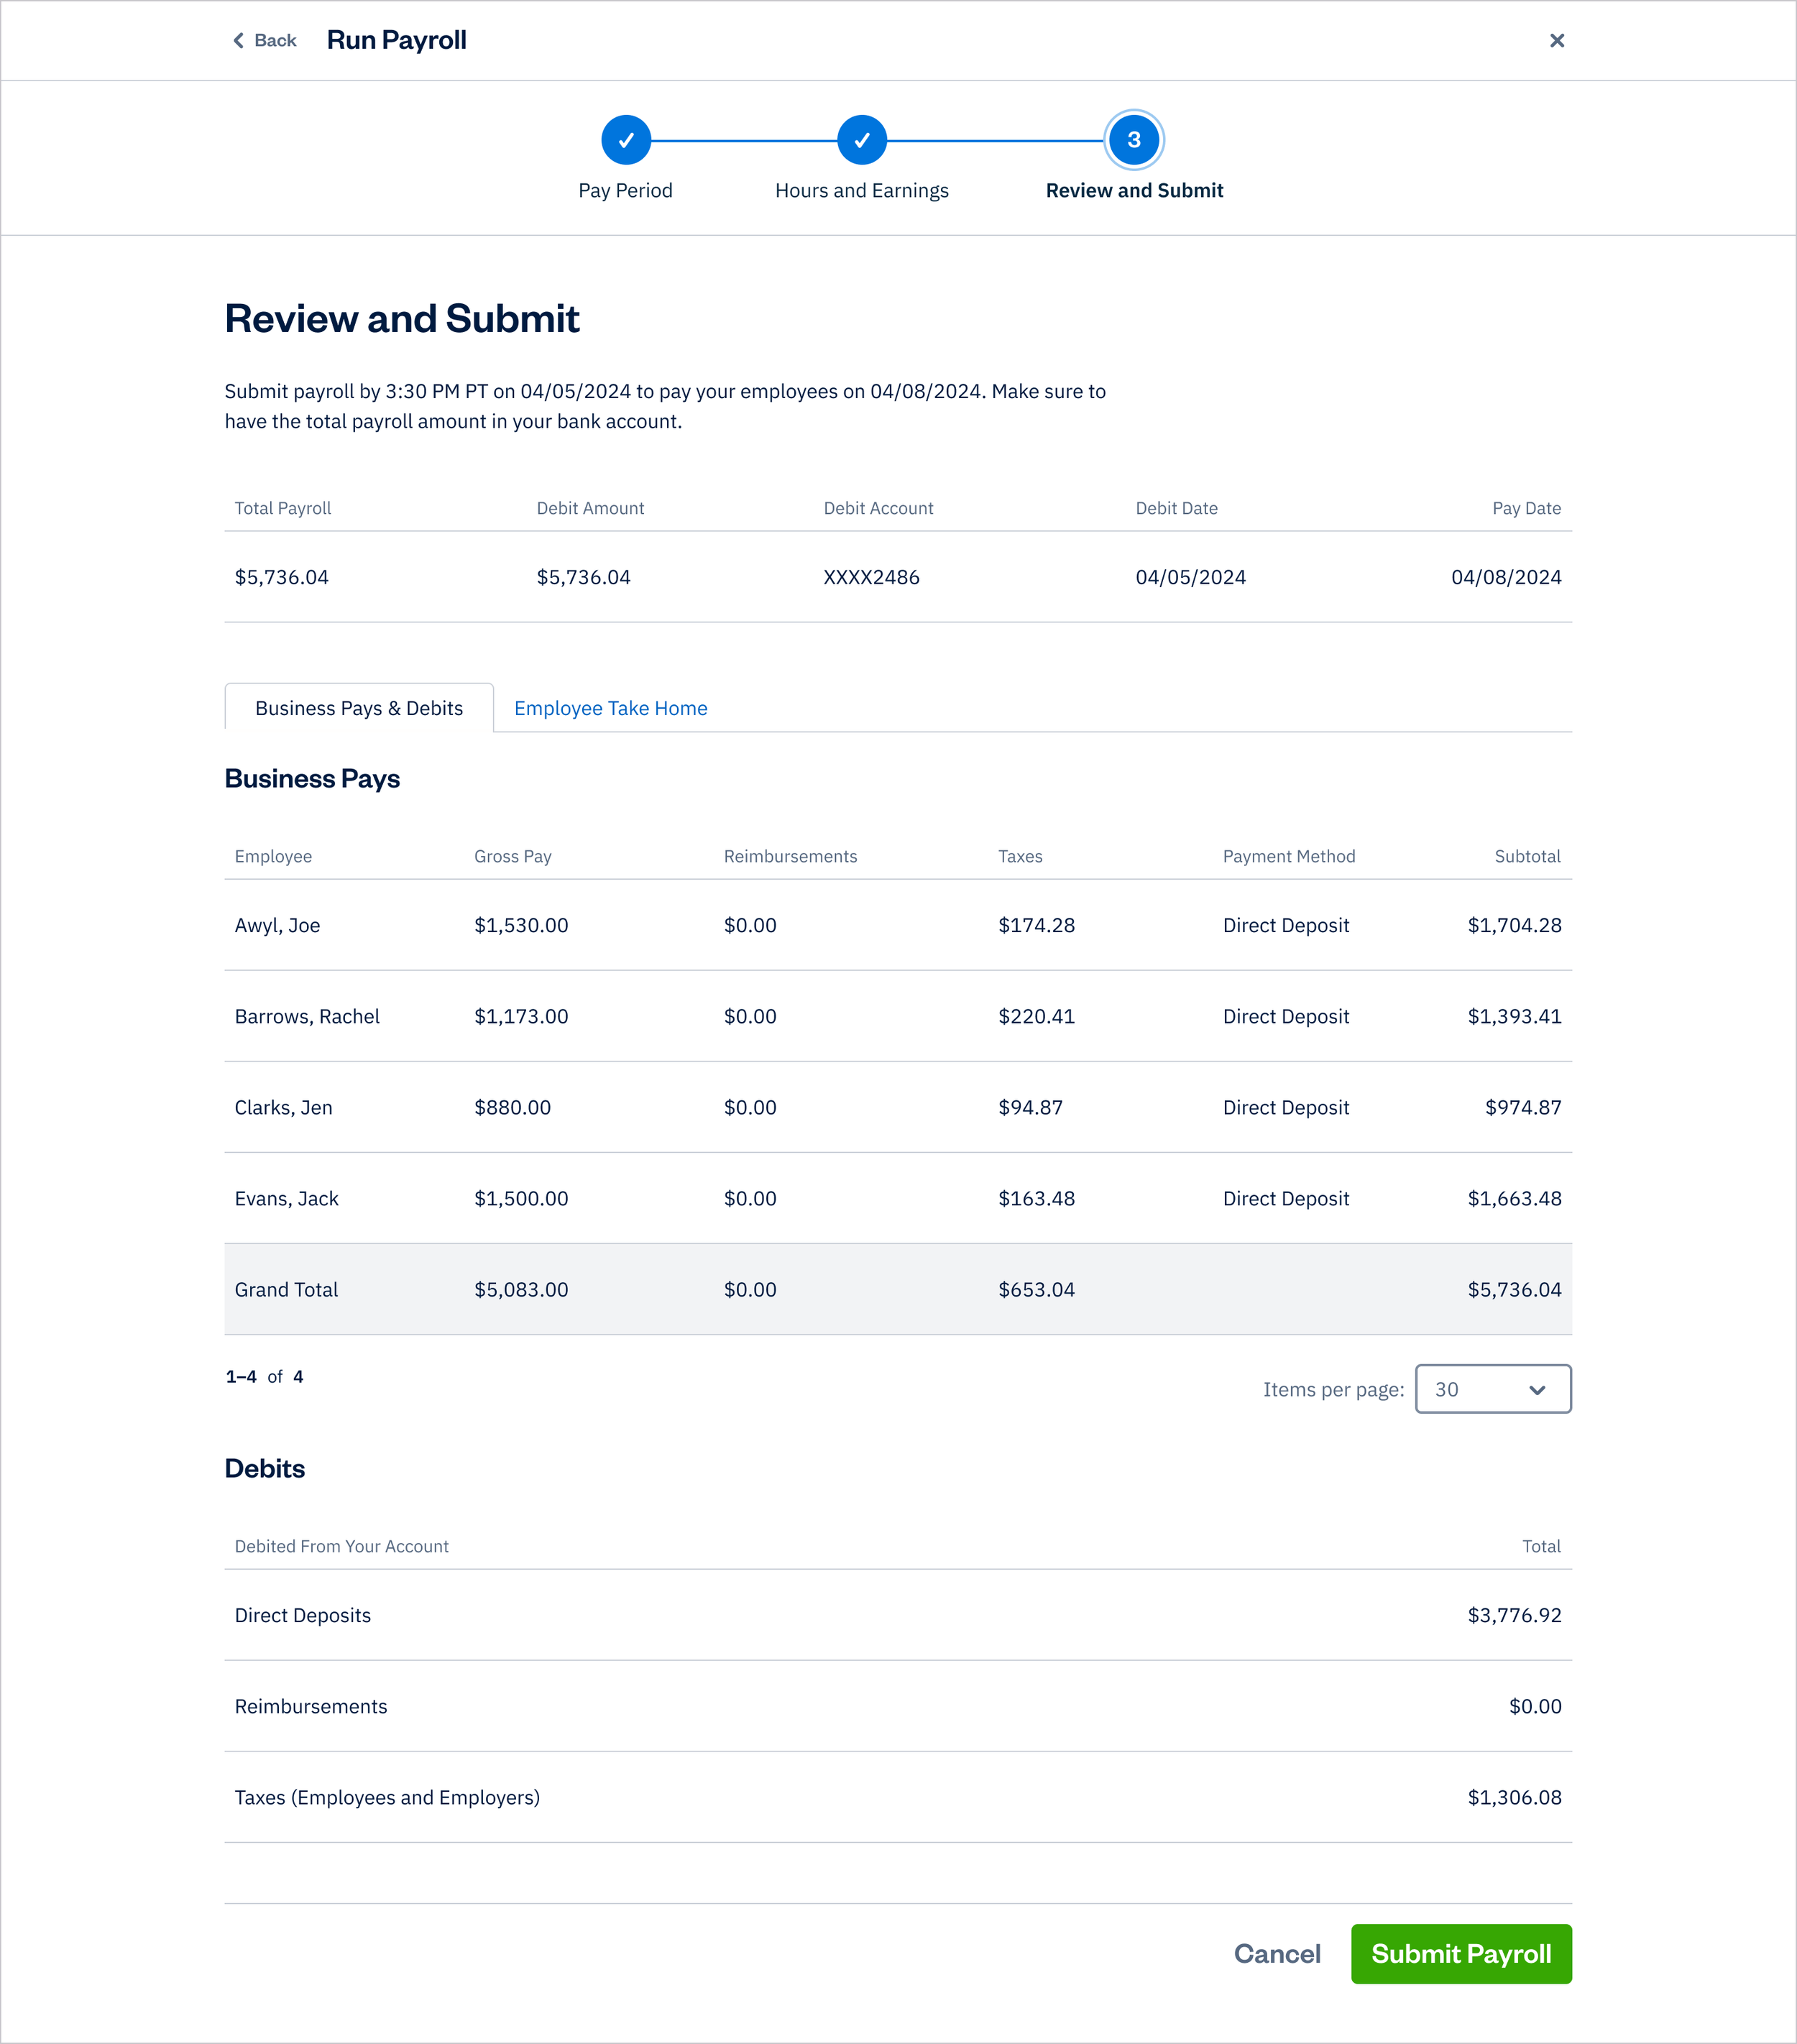Select the Business Pays & Debits tab
The width and height of the screenshot is (1797, 2044).
[359, 708]
